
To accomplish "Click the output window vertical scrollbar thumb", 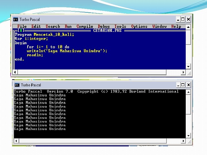I will tap(188, 104).
